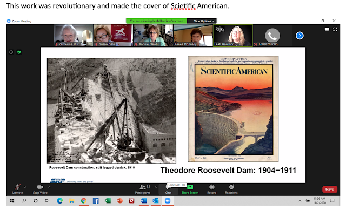Viewport: 346px width, 217px height.
Task: Open video options arrow beside Stop Video
Action: (x=49, y=187)
